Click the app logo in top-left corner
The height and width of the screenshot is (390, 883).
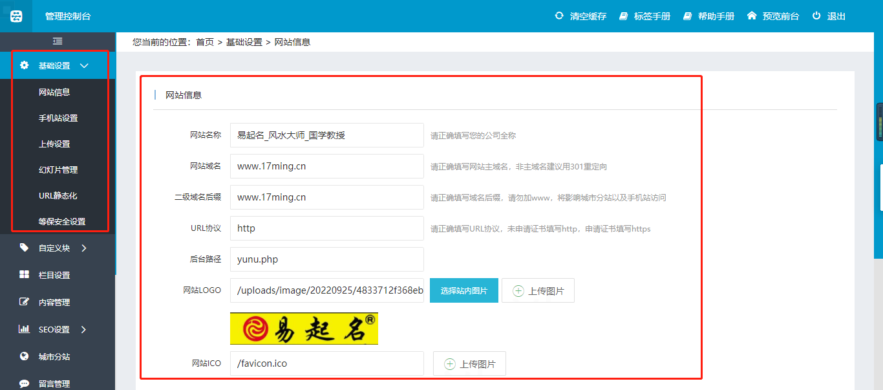(16, 16)
